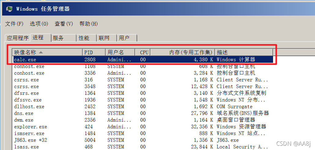Select the lsass.exe process

[143, 147]
